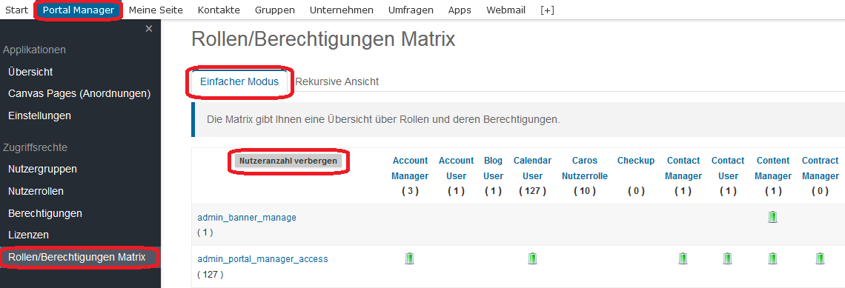845x288 pixels.
Task: Open the Calendar User role link
Action: point(532,168)
